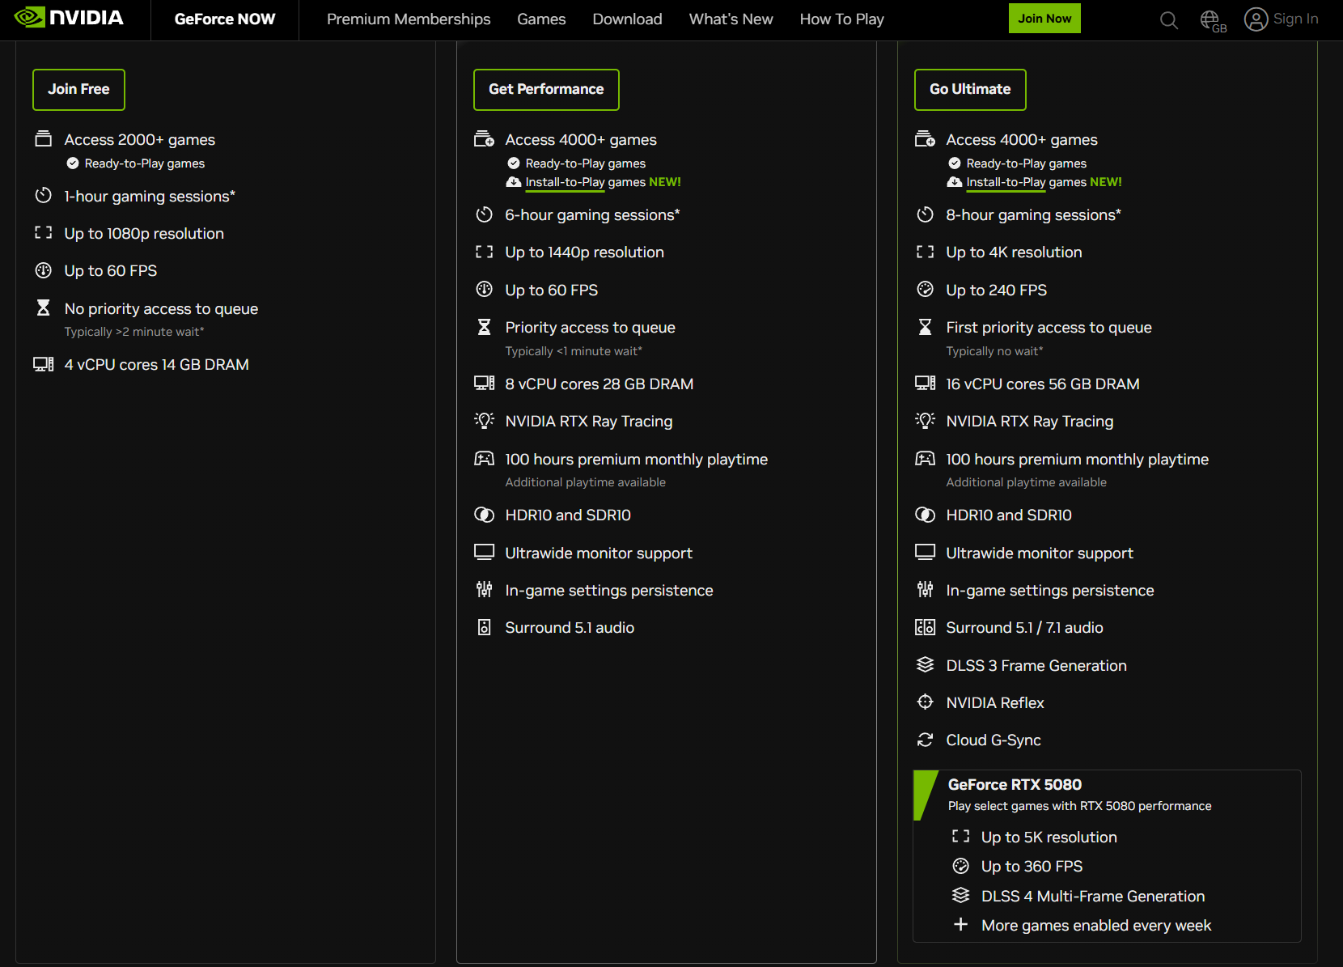Click the GeForce RTX 5080 heading
Viewport: 1343px width, 967px height.
[x=1015, y=784]
